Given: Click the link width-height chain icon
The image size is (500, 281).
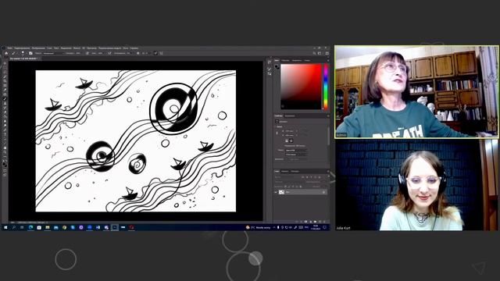Looking at the screenshot, I should [x=277, y=133].
